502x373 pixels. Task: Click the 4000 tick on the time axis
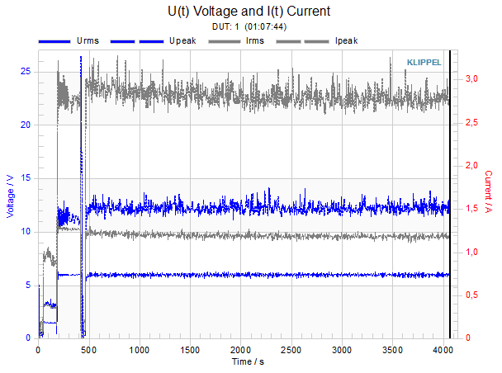[x=443, y=350]
